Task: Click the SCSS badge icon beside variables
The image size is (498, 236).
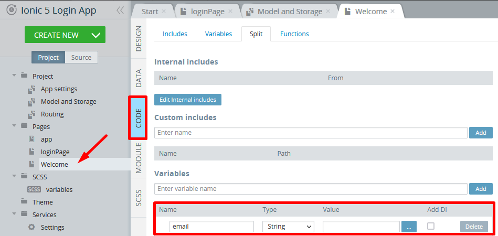Action: tap(34, 189)
